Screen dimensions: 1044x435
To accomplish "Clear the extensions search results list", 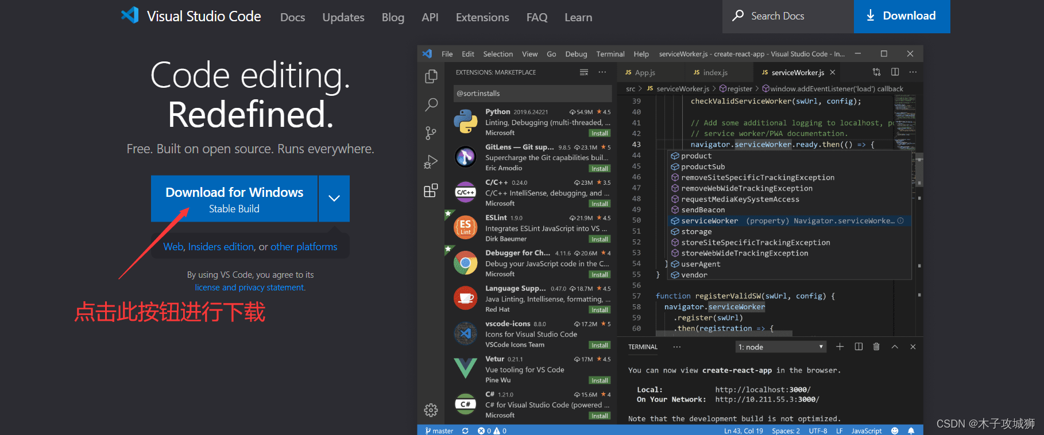I will point(584,72).
